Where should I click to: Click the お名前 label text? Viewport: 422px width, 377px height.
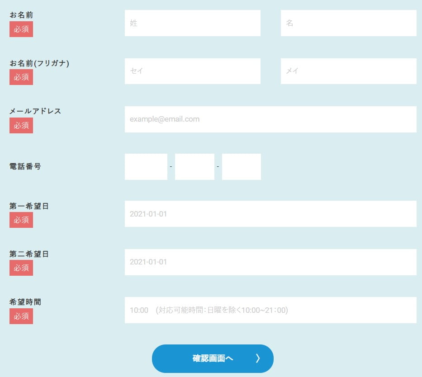pyautogui.click(x=21, y=15)
